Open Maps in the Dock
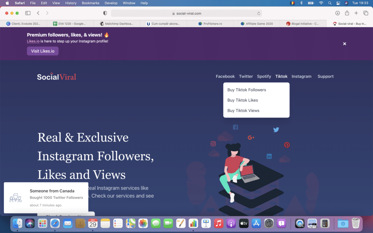 pyautogui.click(x=130, y=224)
